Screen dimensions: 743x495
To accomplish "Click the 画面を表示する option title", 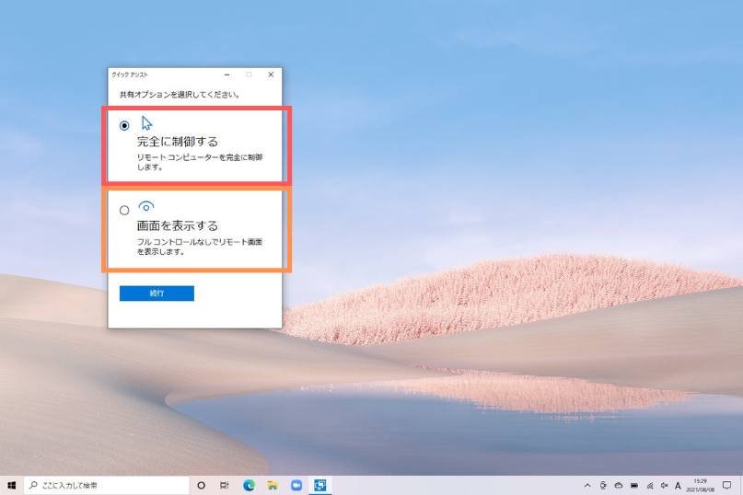I will point(177,225).
